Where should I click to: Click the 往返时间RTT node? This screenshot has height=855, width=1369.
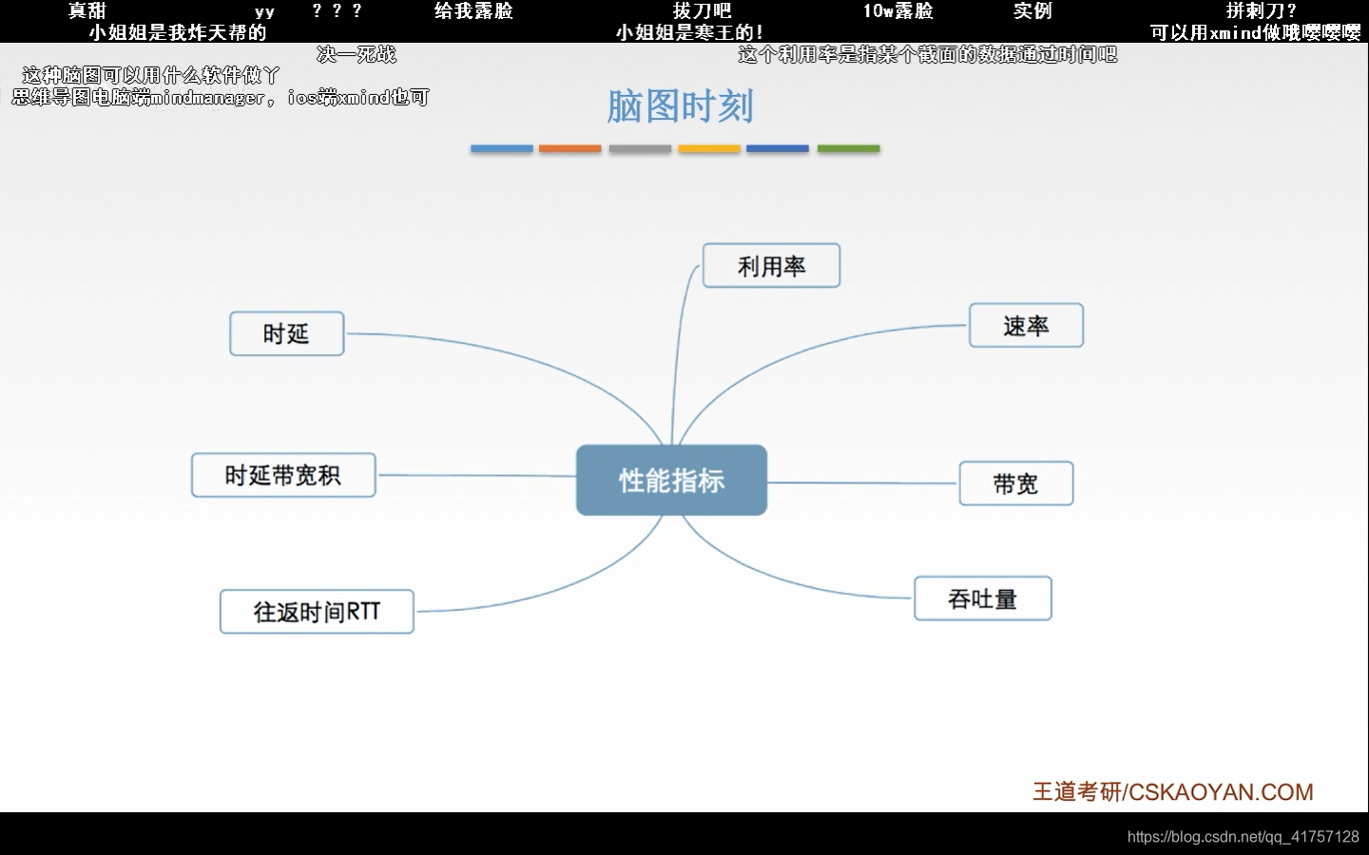[317, 612]
